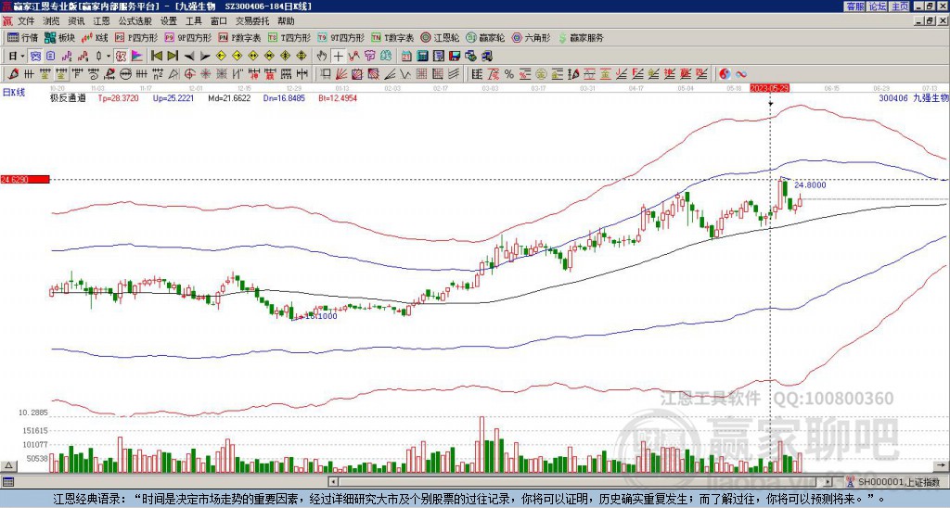Click the pink flag icon
The width and height of the screenshot is (950, 508).
tap(137, 57)
